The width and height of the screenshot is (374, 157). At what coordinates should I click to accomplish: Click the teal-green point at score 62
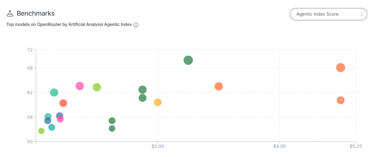(x=54, y=92)
